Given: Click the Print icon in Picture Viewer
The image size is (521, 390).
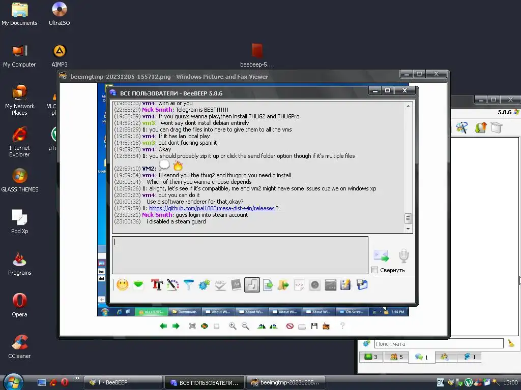Looking at the screenshot, I should pyautogui.click(x=302, y=327).
